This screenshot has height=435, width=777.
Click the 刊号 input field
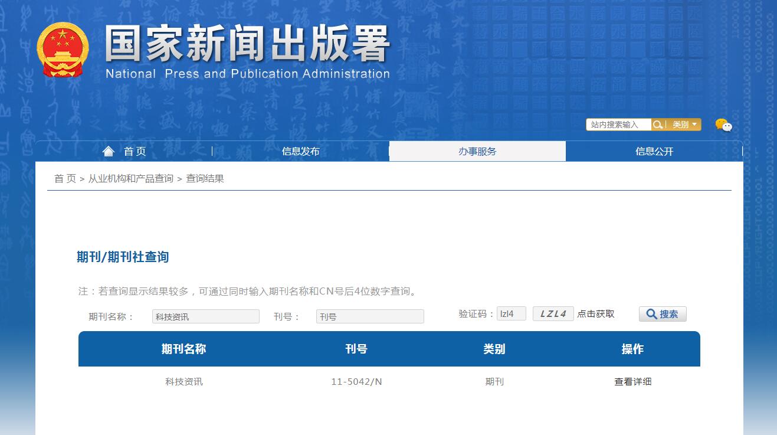[x=369, y=316]
